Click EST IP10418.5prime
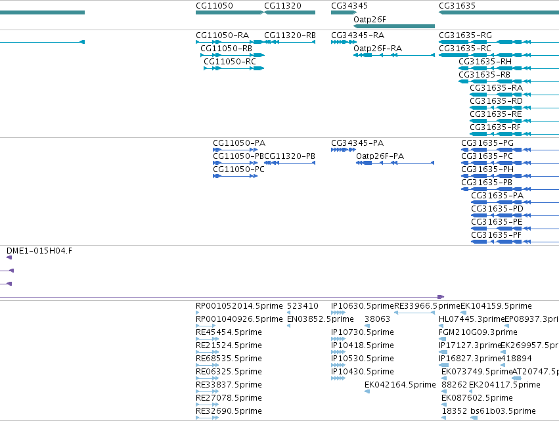Image resolution: width=559 pixels, height=421 pixels. (363, 345)
